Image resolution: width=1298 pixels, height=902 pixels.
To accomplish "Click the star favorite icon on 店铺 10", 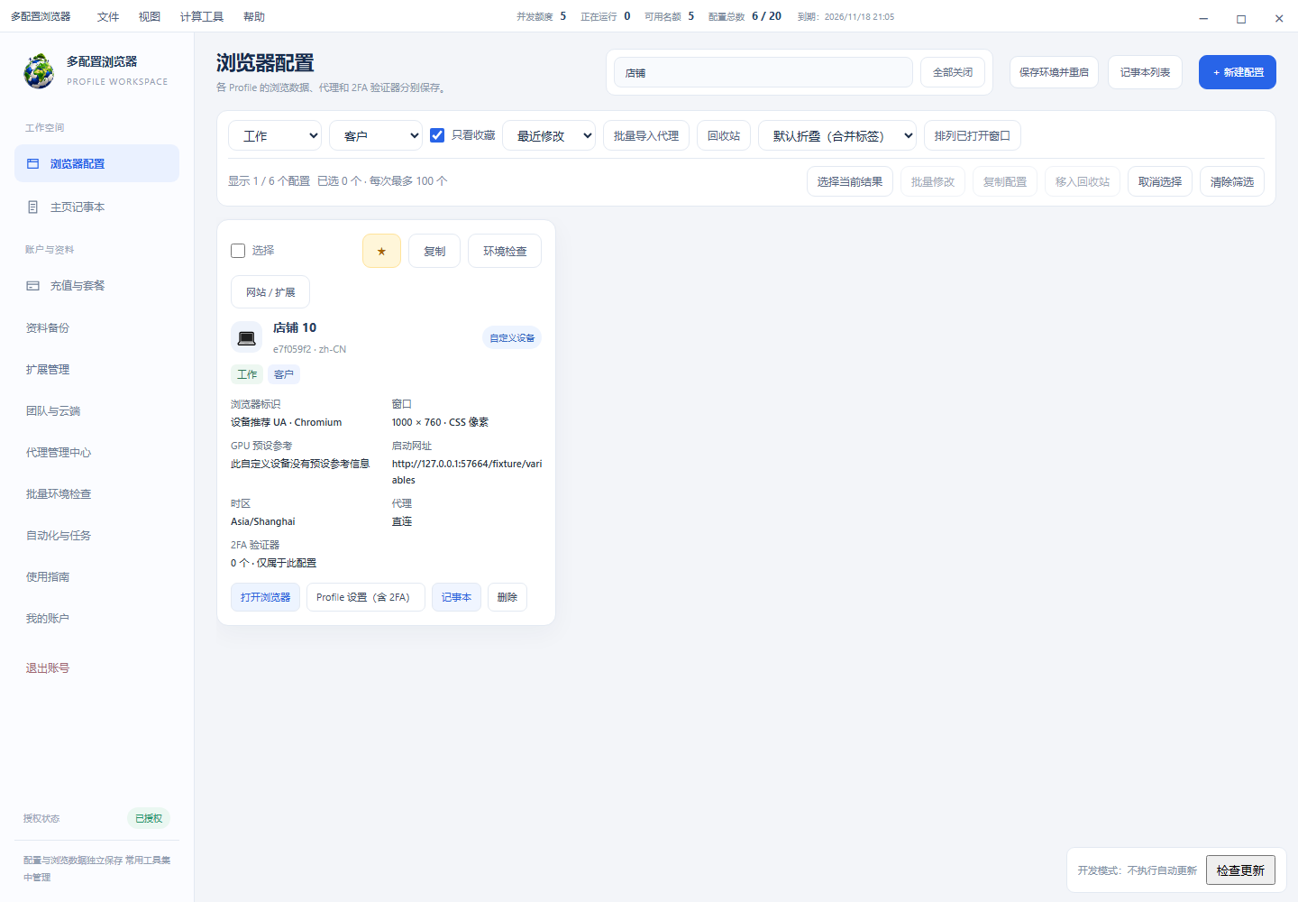I will pyautogui.click(x=381, y=251).
